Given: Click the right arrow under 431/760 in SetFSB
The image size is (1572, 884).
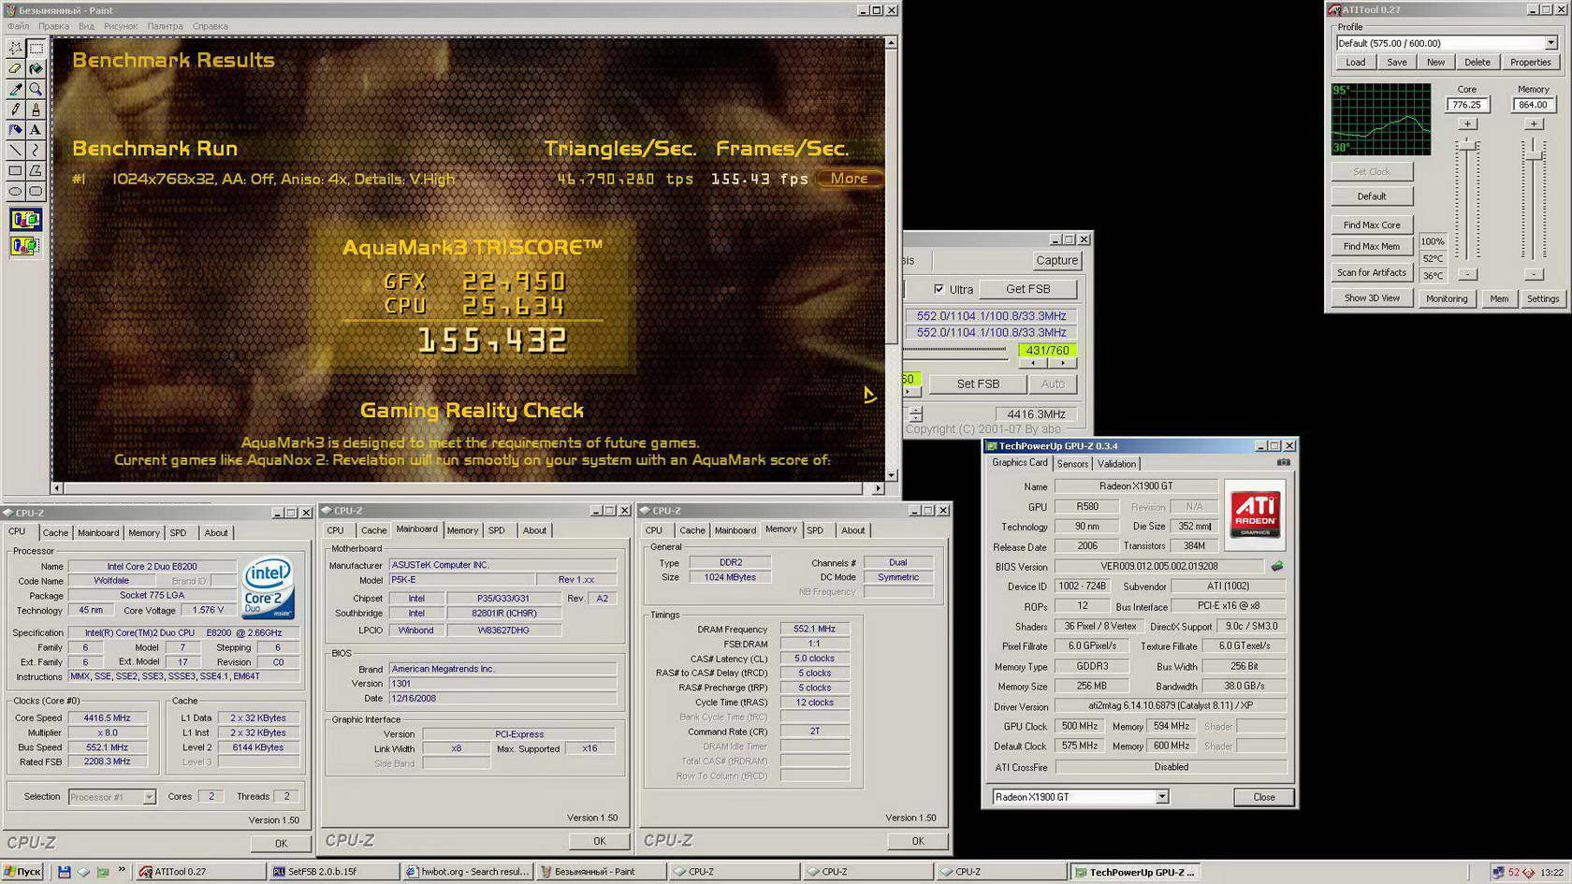Looking at the screenshot, I should (x=1062, y=363).
